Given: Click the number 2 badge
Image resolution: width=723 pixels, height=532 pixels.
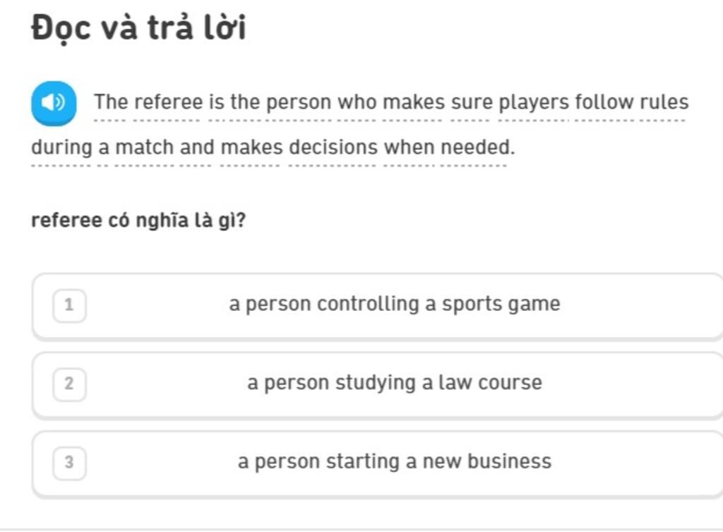Looking at the screenshot, I should (69, 384).
